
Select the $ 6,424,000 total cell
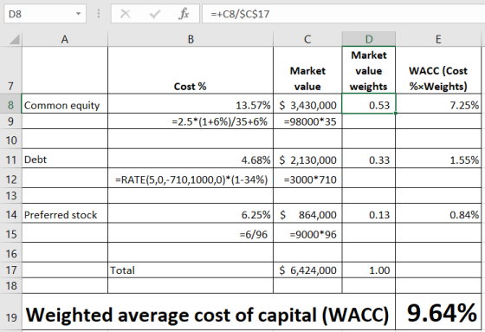307,270
